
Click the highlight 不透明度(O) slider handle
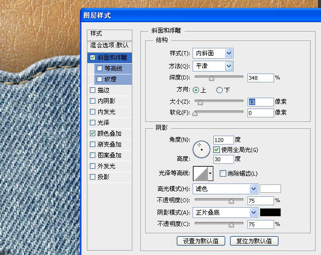tap(231, 201)
